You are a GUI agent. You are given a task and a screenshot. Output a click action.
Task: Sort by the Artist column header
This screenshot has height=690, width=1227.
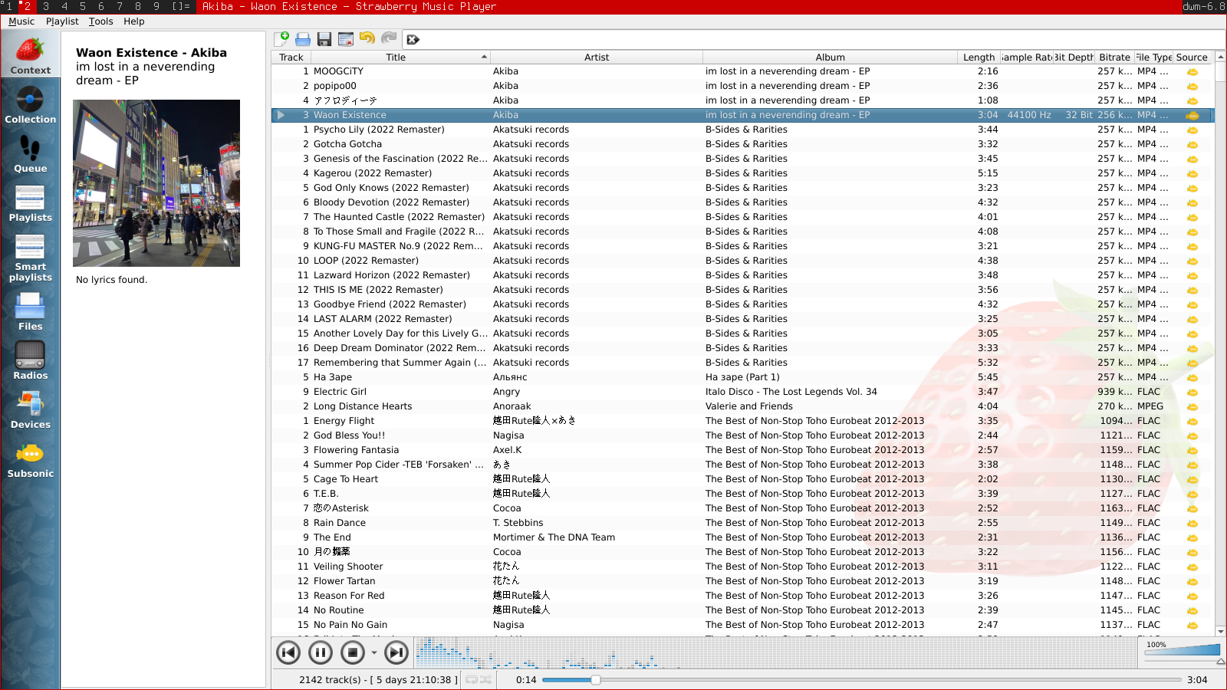(597, 58)
